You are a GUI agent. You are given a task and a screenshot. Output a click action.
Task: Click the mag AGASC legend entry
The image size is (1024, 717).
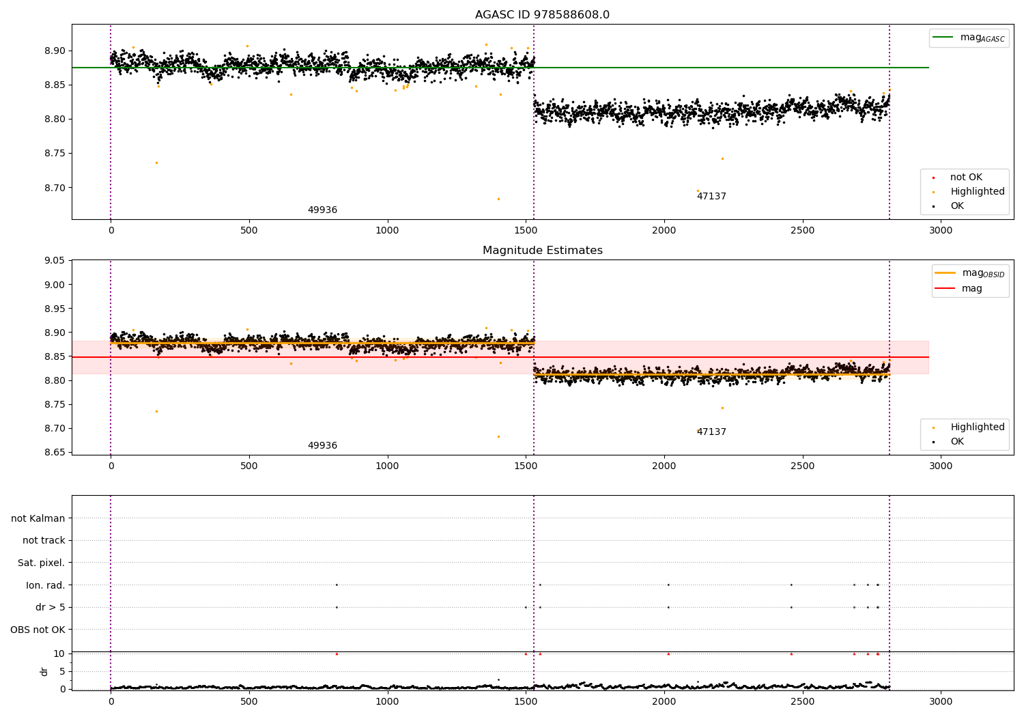click(x=969, y=38)
